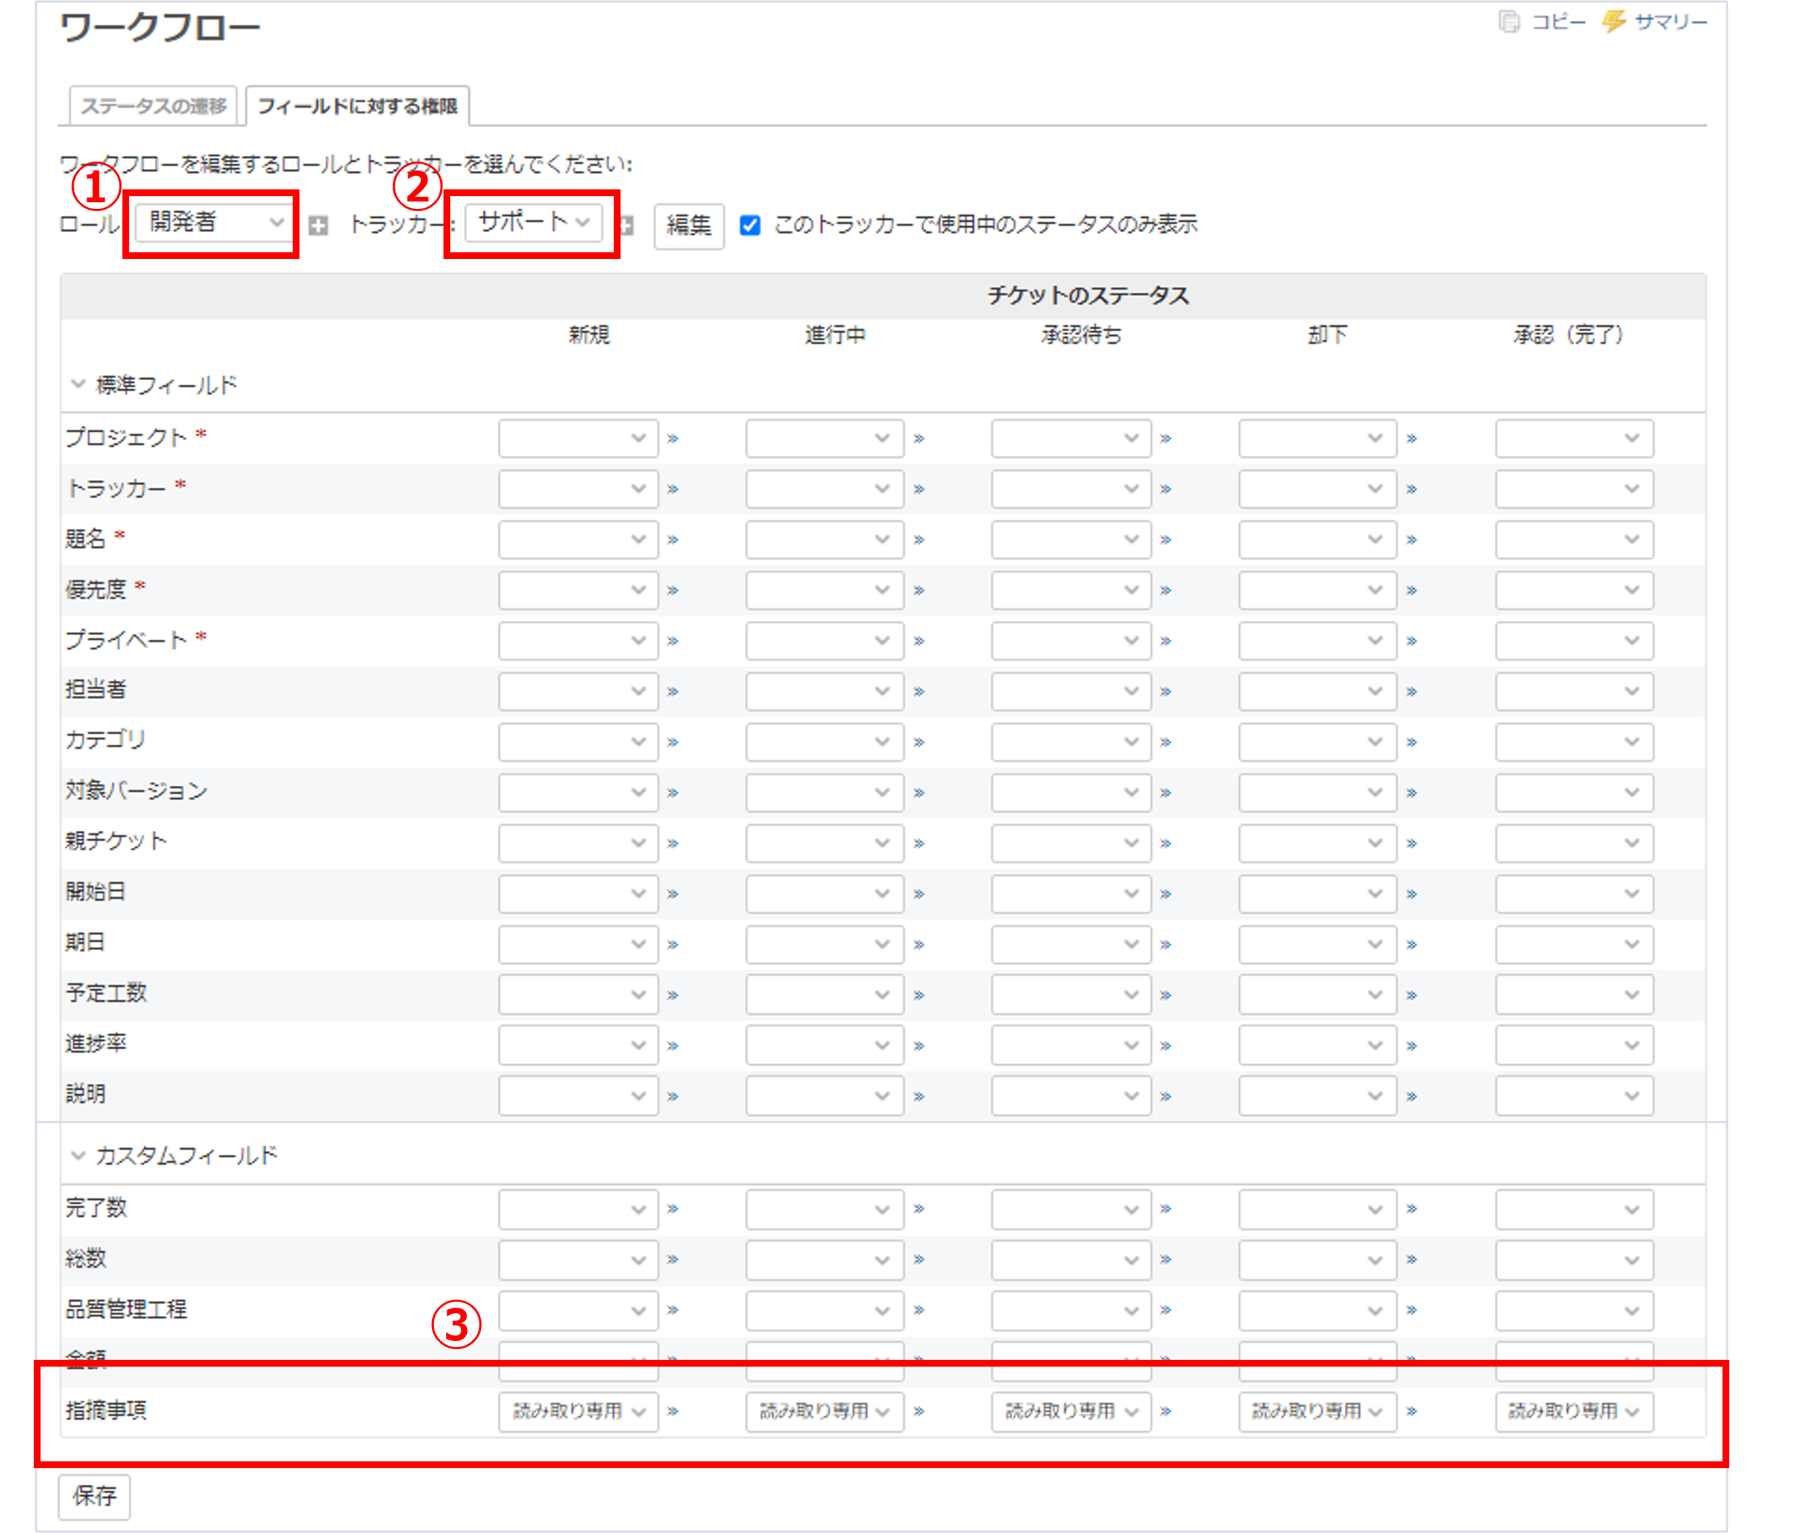Click copy arrow in 品質管理工程 row 新規 column
The width and height of the screenshot is (1809, 1533).
tap(673, 1310)
